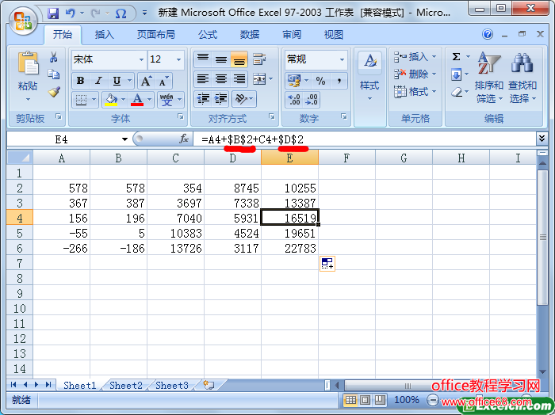Open Auto Fill Options smart tag
Screen dimensions: 555x415
pyautogui.click(x=327, y=264)
